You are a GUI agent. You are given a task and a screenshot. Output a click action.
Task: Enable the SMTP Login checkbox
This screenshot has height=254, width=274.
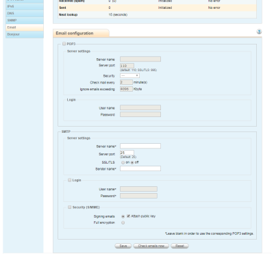(x=69, y=180)
